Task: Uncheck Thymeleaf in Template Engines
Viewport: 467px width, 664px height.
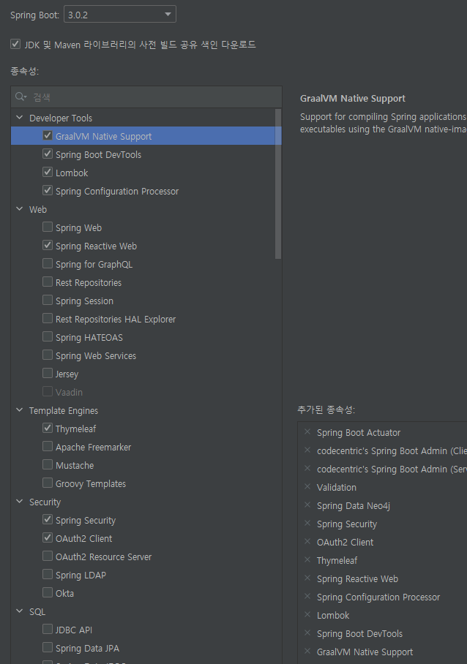Action: point(48,428)
